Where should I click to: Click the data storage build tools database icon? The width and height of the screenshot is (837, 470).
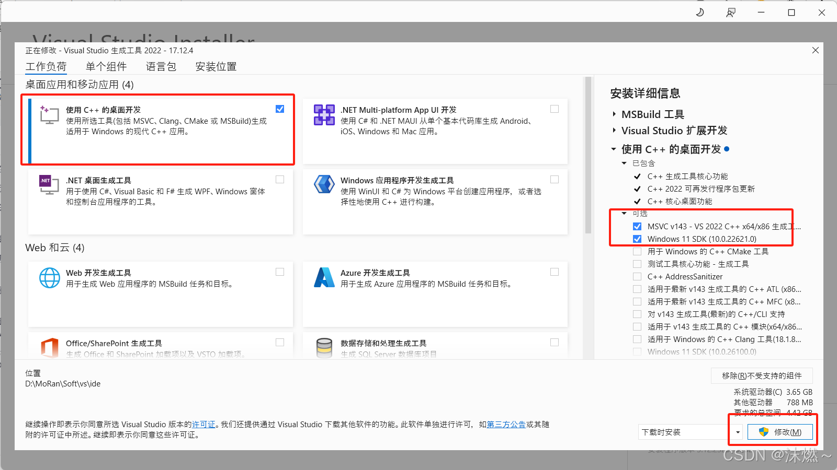pos(324,348)
